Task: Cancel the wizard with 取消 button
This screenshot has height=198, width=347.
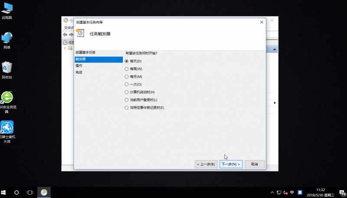Action: [255, 164]
